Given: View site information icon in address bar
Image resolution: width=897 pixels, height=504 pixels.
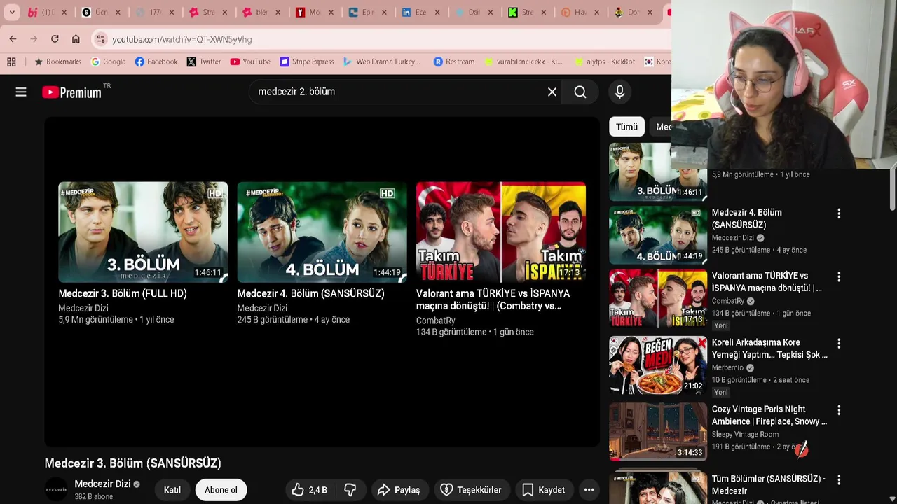Looking at the screenshot, I should pyautogui.click(x=101, y=39).
